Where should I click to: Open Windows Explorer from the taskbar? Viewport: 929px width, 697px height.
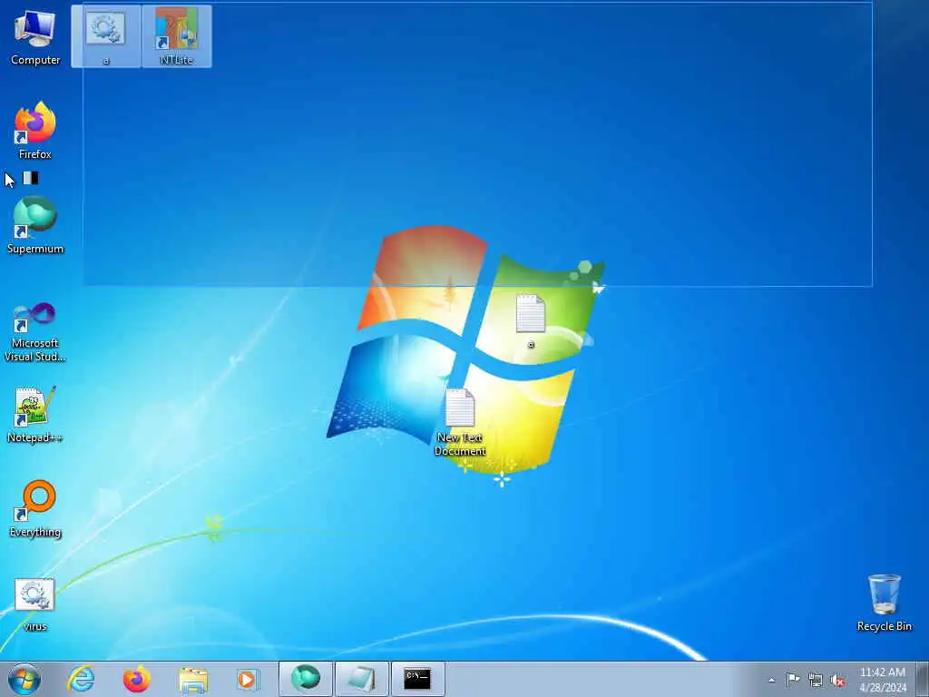[193, 679]
